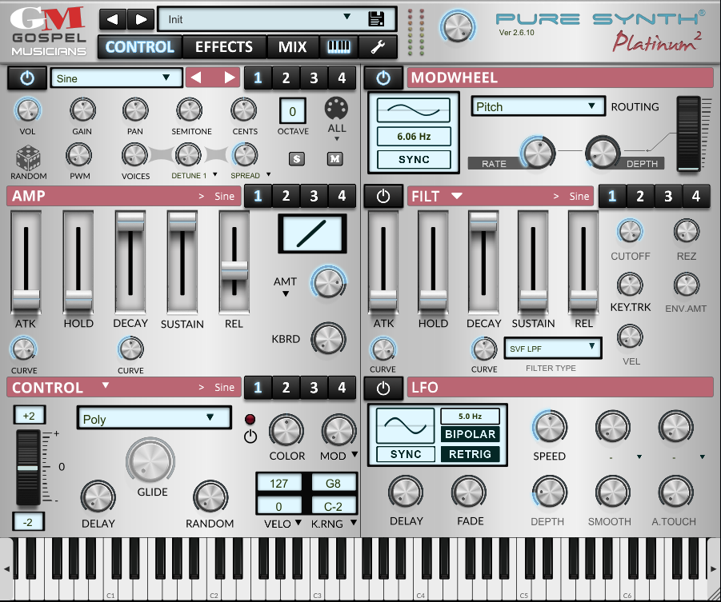Viewport: 721px width, 602px height.
Task: Select previous oscillator waveform red left arrow
Action: [x=196, y=78]
